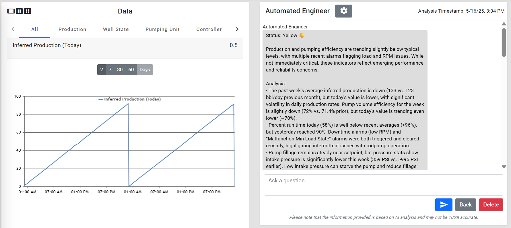
Task: Click the Back button
Action: pyautogui.click(x=466, y=205)
